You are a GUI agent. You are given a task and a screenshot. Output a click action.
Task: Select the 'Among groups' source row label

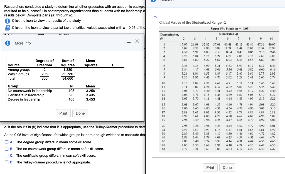click(19, 70)
